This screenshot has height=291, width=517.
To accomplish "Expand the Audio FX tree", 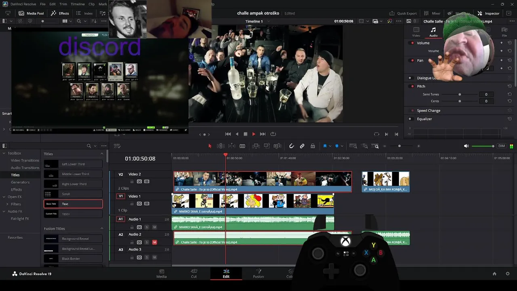I will [4, 211].
